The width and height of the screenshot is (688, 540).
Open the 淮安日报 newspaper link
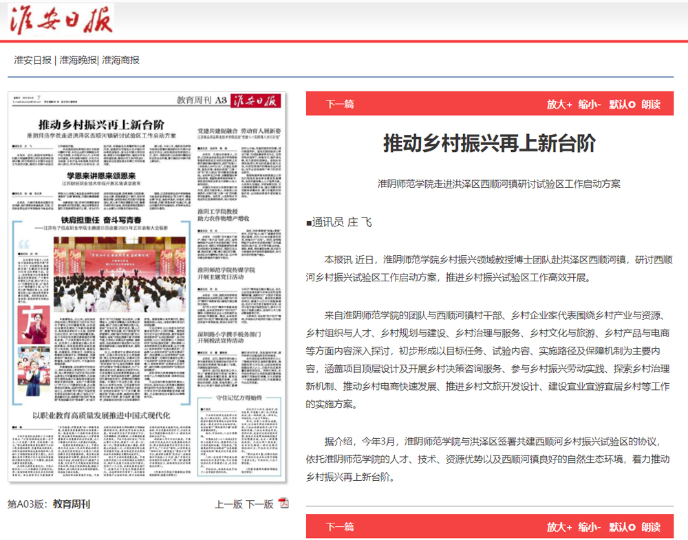coord(33,60)
